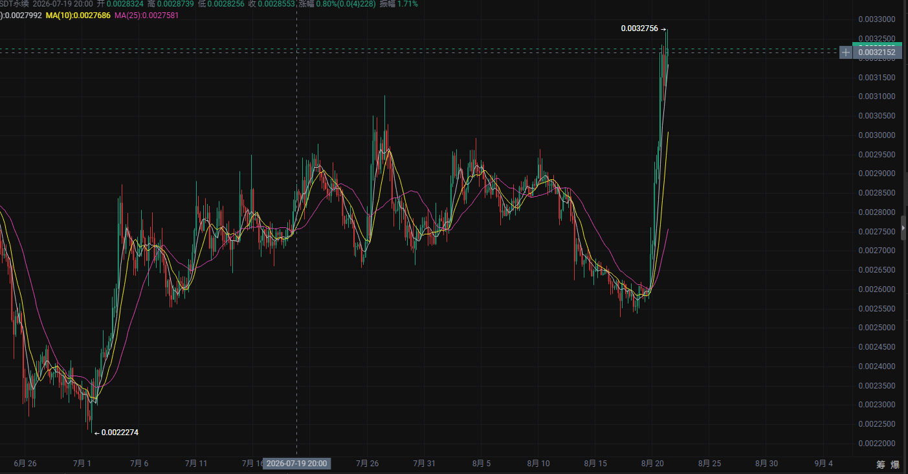Click the 0.0025000 price axis label
Screen dimensions: 908x474
[x=877, y=328]
